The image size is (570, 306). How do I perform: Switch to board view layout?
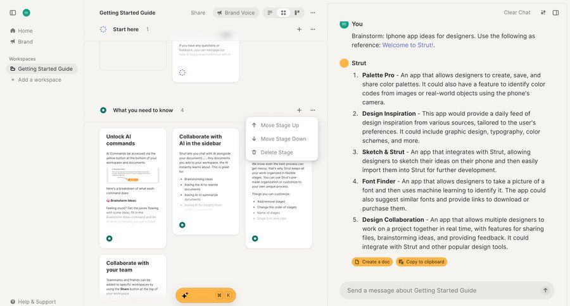[297, 13]
